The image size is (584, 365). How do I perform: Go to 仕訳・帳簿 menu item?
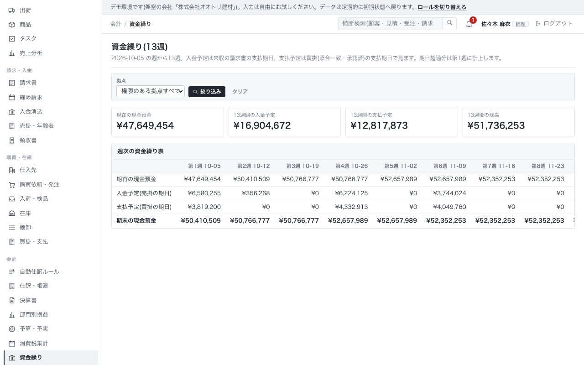[51, 286]
